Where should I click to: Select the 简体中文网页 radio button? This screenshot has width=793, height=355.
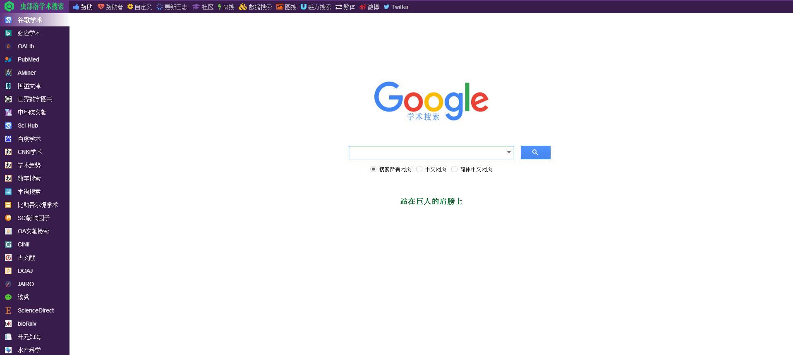click(454, 169)
